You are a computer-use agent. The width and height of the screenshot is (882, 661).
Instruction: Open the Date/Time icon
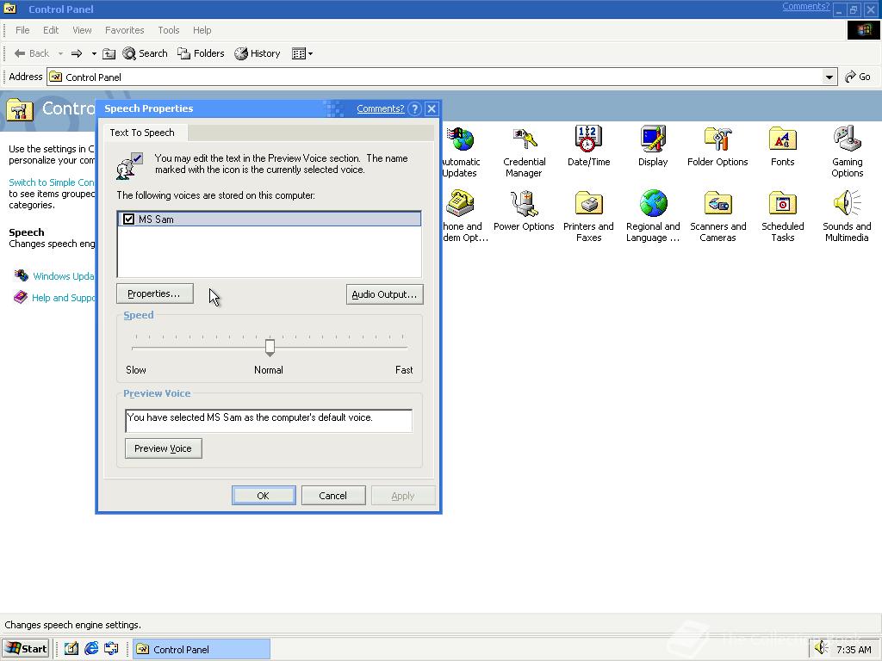pos(588,146)
